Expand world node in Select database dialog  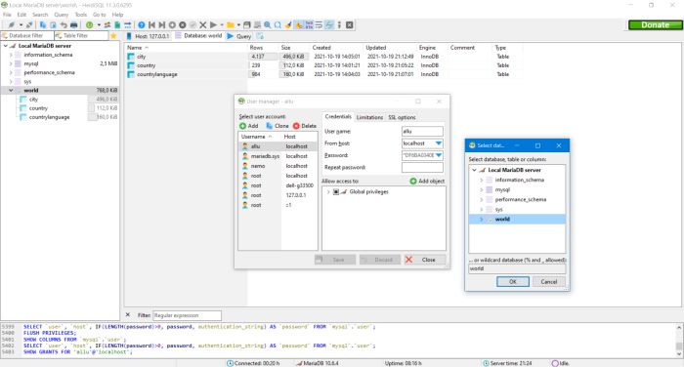point(481,220)
